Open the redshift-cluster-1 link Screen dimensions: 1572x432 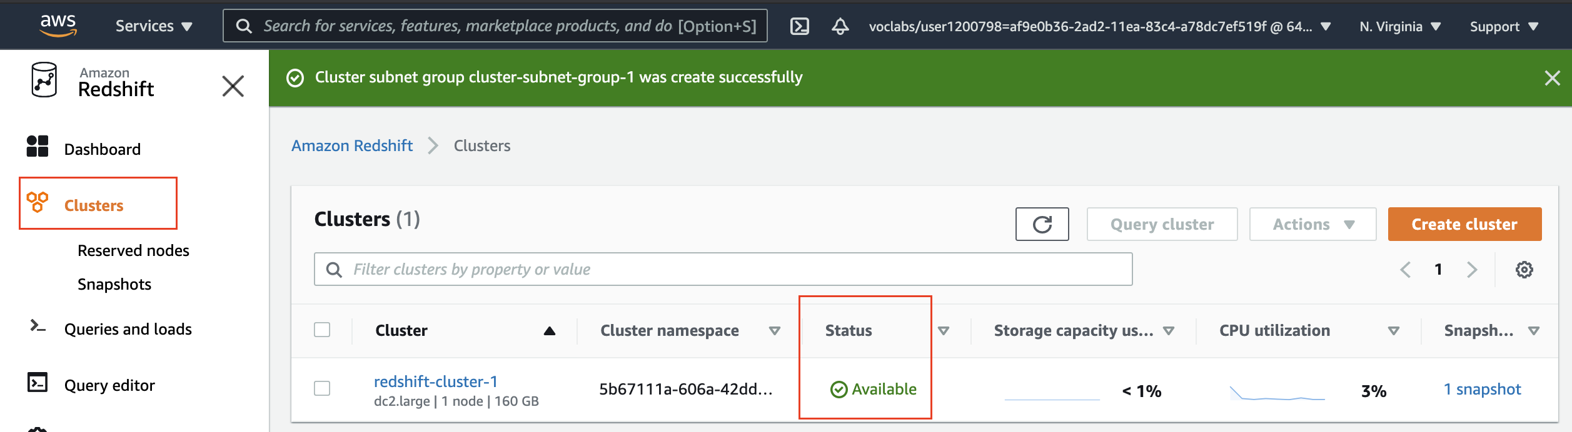point(436,381)
